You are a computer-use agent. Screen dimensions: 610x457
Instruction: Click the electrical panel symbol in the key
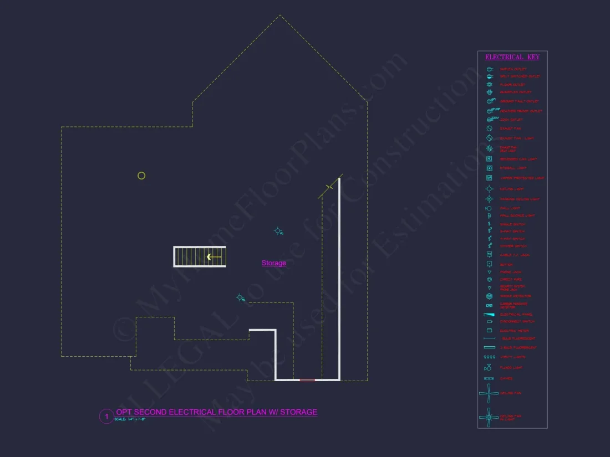(489, 314)
